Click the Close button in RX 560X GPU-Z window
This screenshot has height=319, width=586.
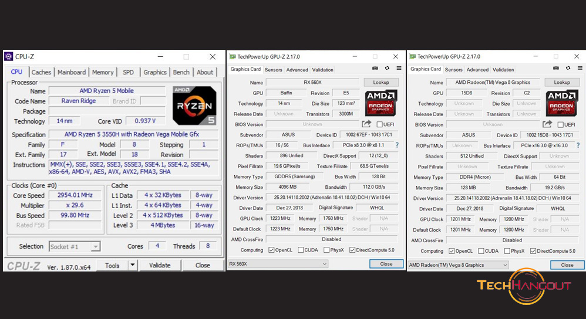point(386,264)
